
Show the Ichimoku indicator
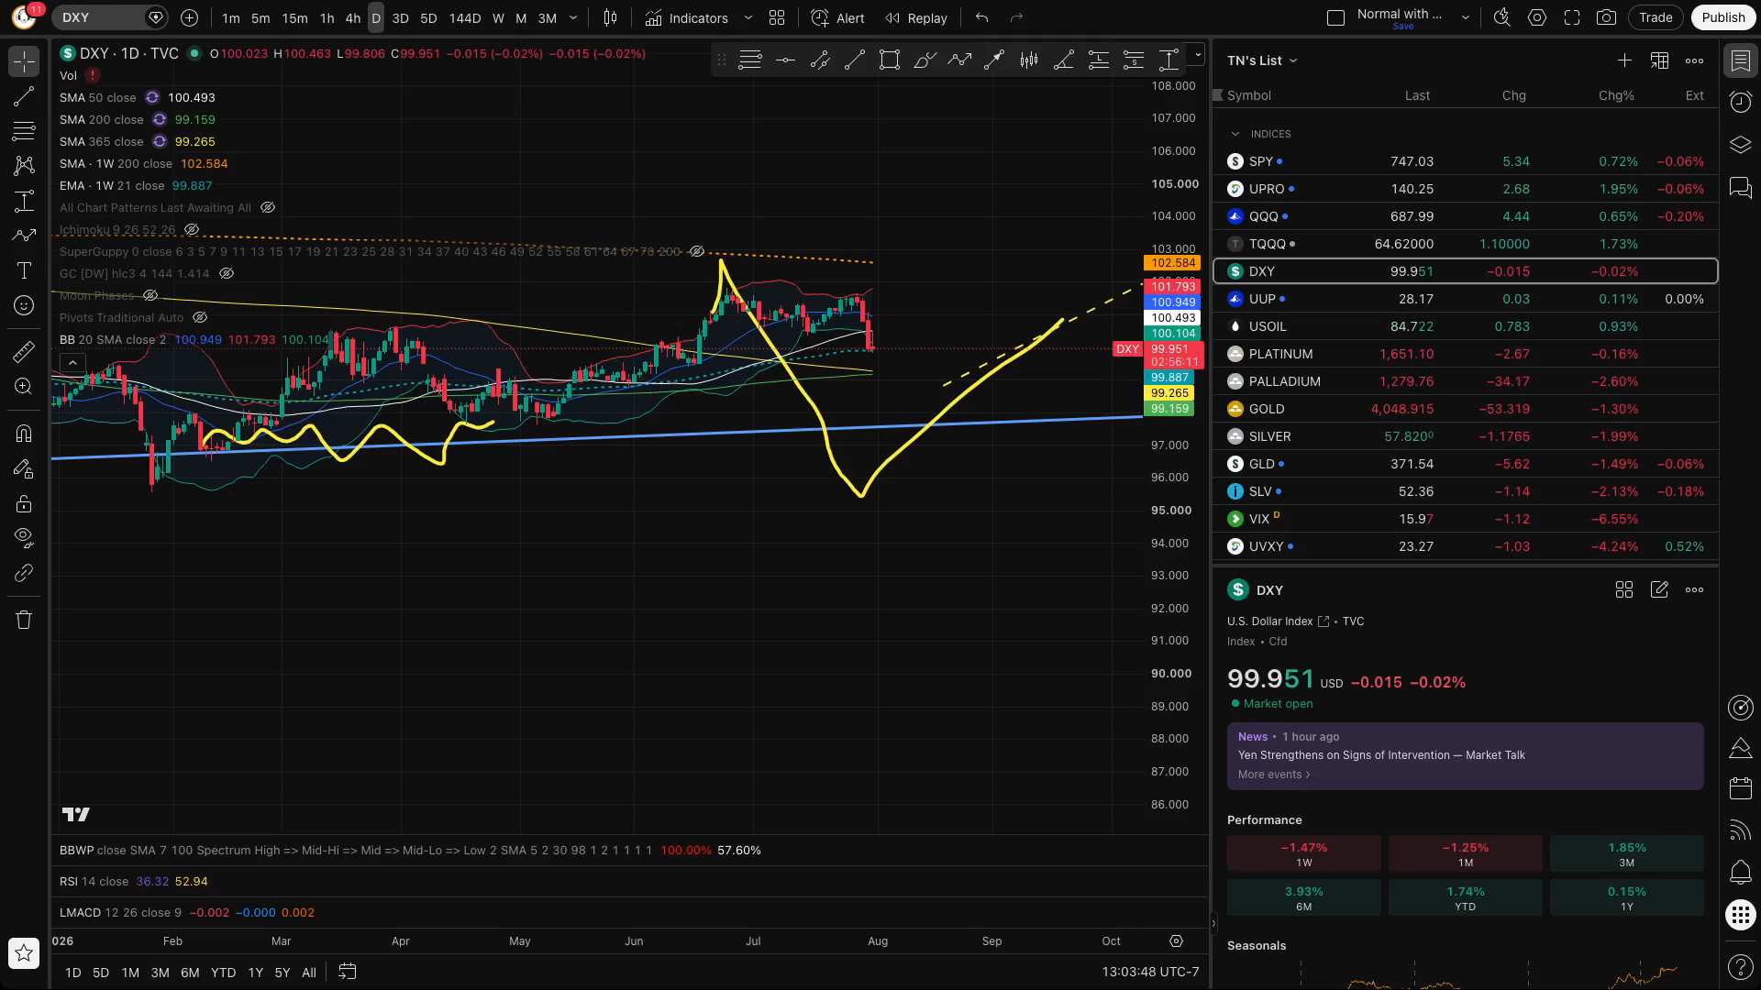[192, 230]
